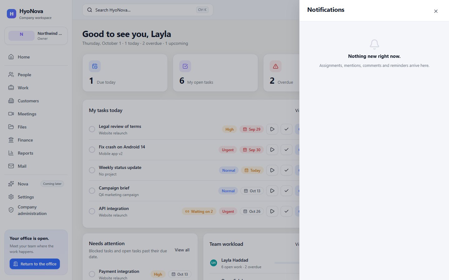
Task: Click the Waiting on 2 badge
Action: point(199,212)
